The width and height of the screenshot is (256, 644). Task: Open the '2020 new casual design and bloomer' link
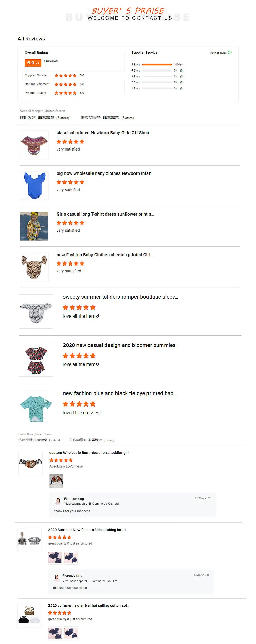[120, 345]
